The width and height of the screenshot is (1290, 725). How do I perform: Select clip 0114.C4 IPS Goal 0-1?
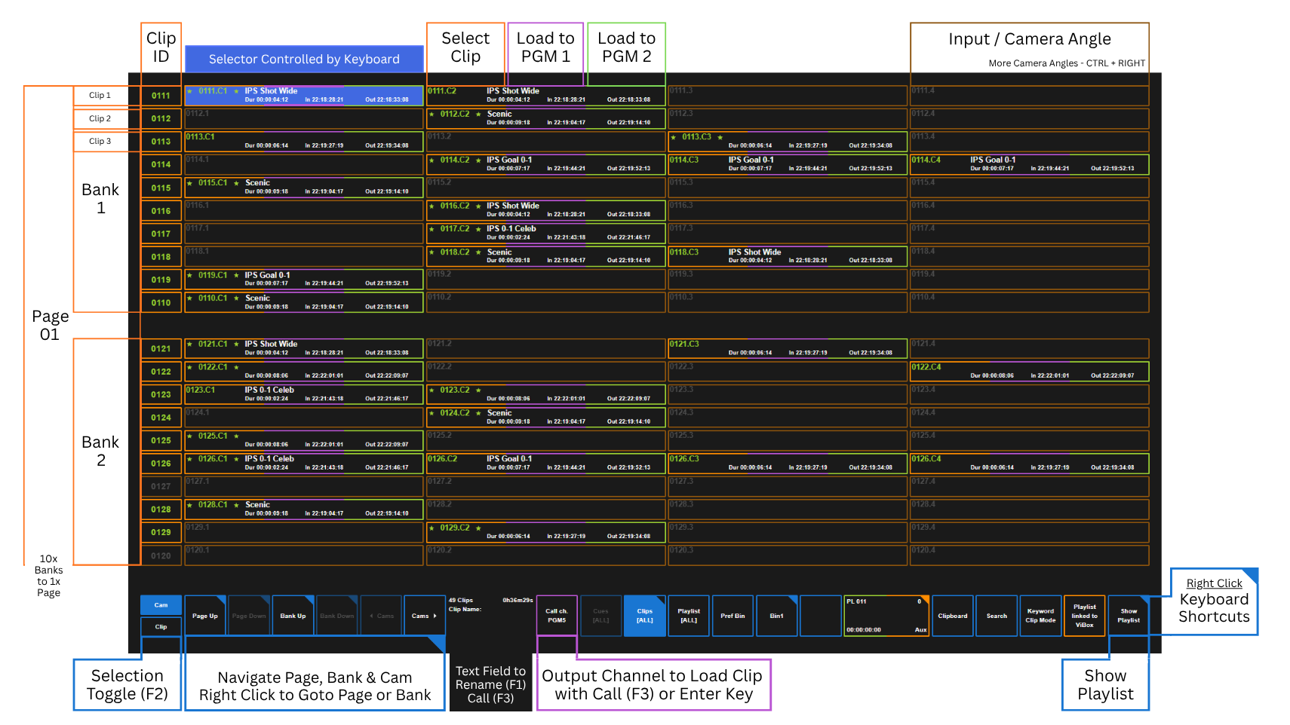(x=1030, y=164)
